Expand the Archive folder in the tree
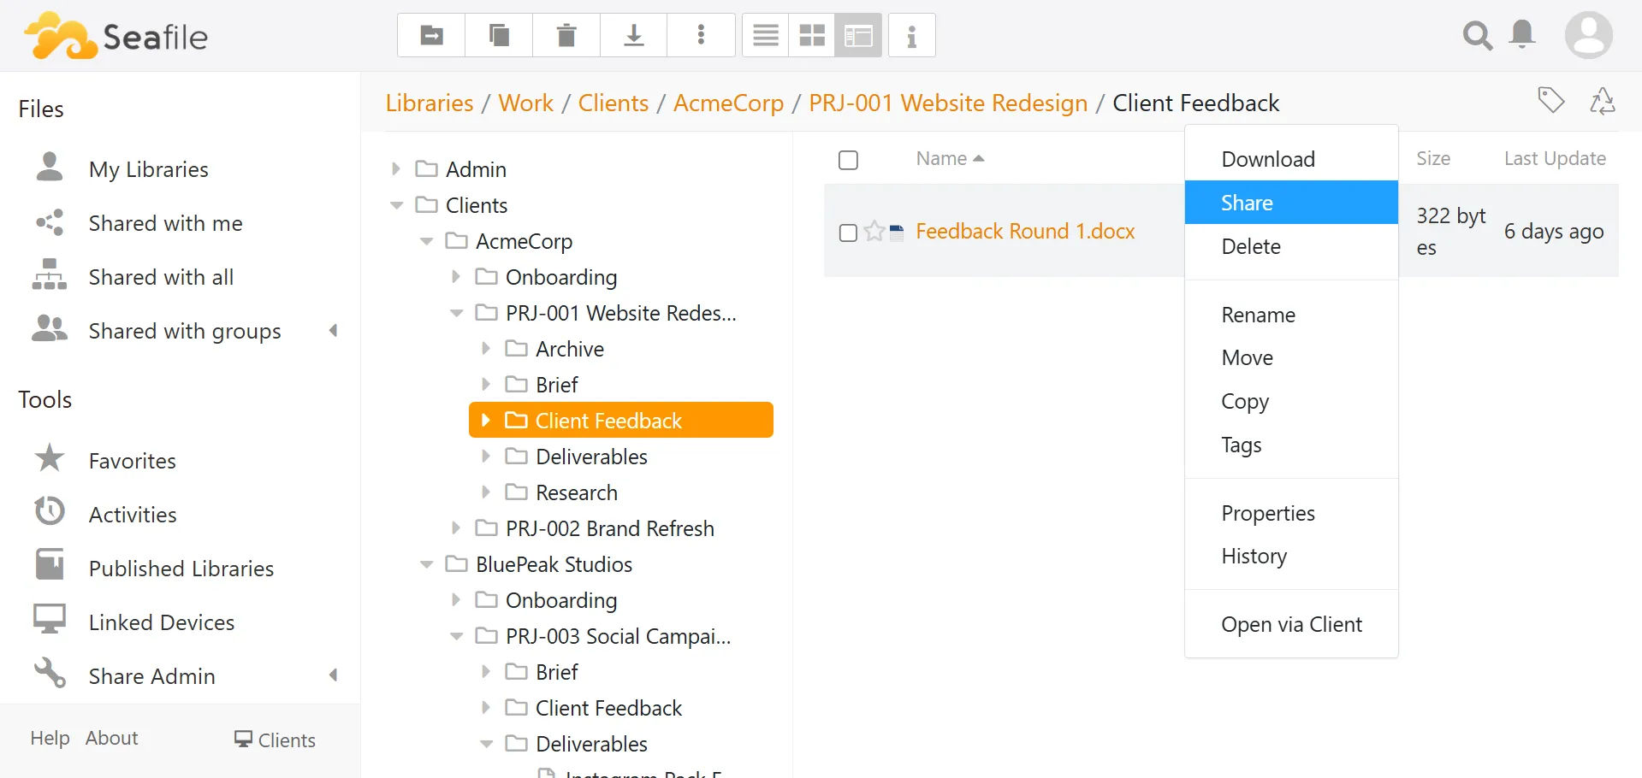 tap(486, 348)
